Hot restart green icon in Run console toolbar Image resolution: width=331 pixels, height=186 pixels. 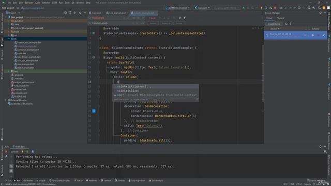pyautogui.click(x=27, y=151)
